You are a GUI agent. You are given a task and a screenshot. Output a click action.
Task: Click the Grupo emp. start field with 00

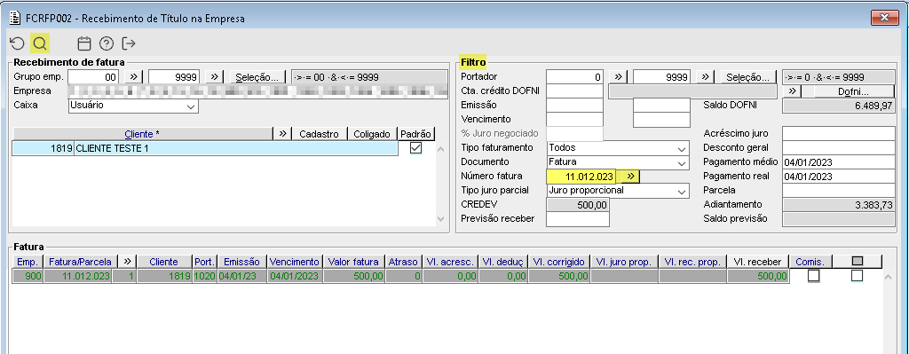(93, 76)
